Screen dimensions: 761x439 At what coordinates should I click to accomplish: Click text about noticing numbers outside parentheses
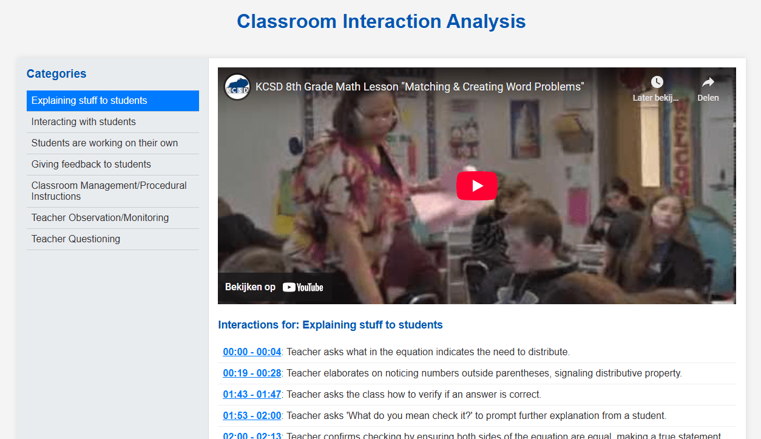(484, 373)
